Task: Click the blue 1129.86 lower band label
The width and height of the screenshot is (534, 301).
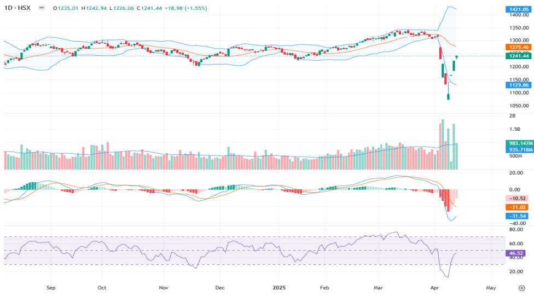Action: click(517, 85)
